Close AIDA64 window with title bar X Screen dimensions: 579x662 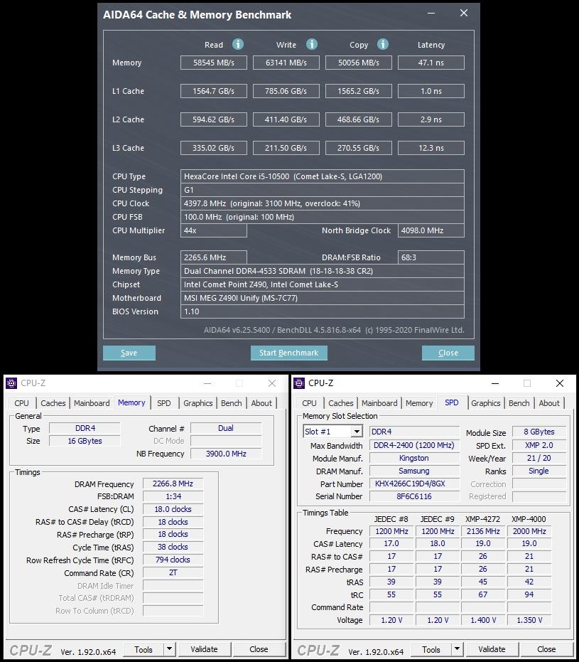pos(464,13)
